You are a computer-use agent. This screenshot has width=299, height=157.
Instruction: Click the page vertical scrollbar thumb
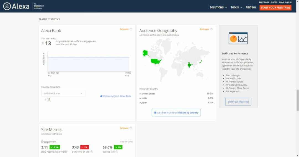click(297, 100)
